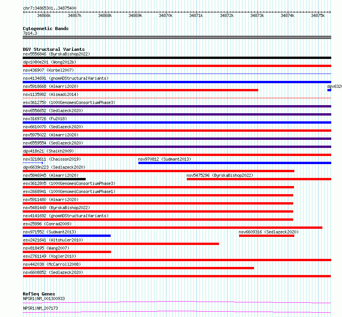
Task: Click the 7p14.3 cytogenetic band label
Action: [x=30, y=33]
